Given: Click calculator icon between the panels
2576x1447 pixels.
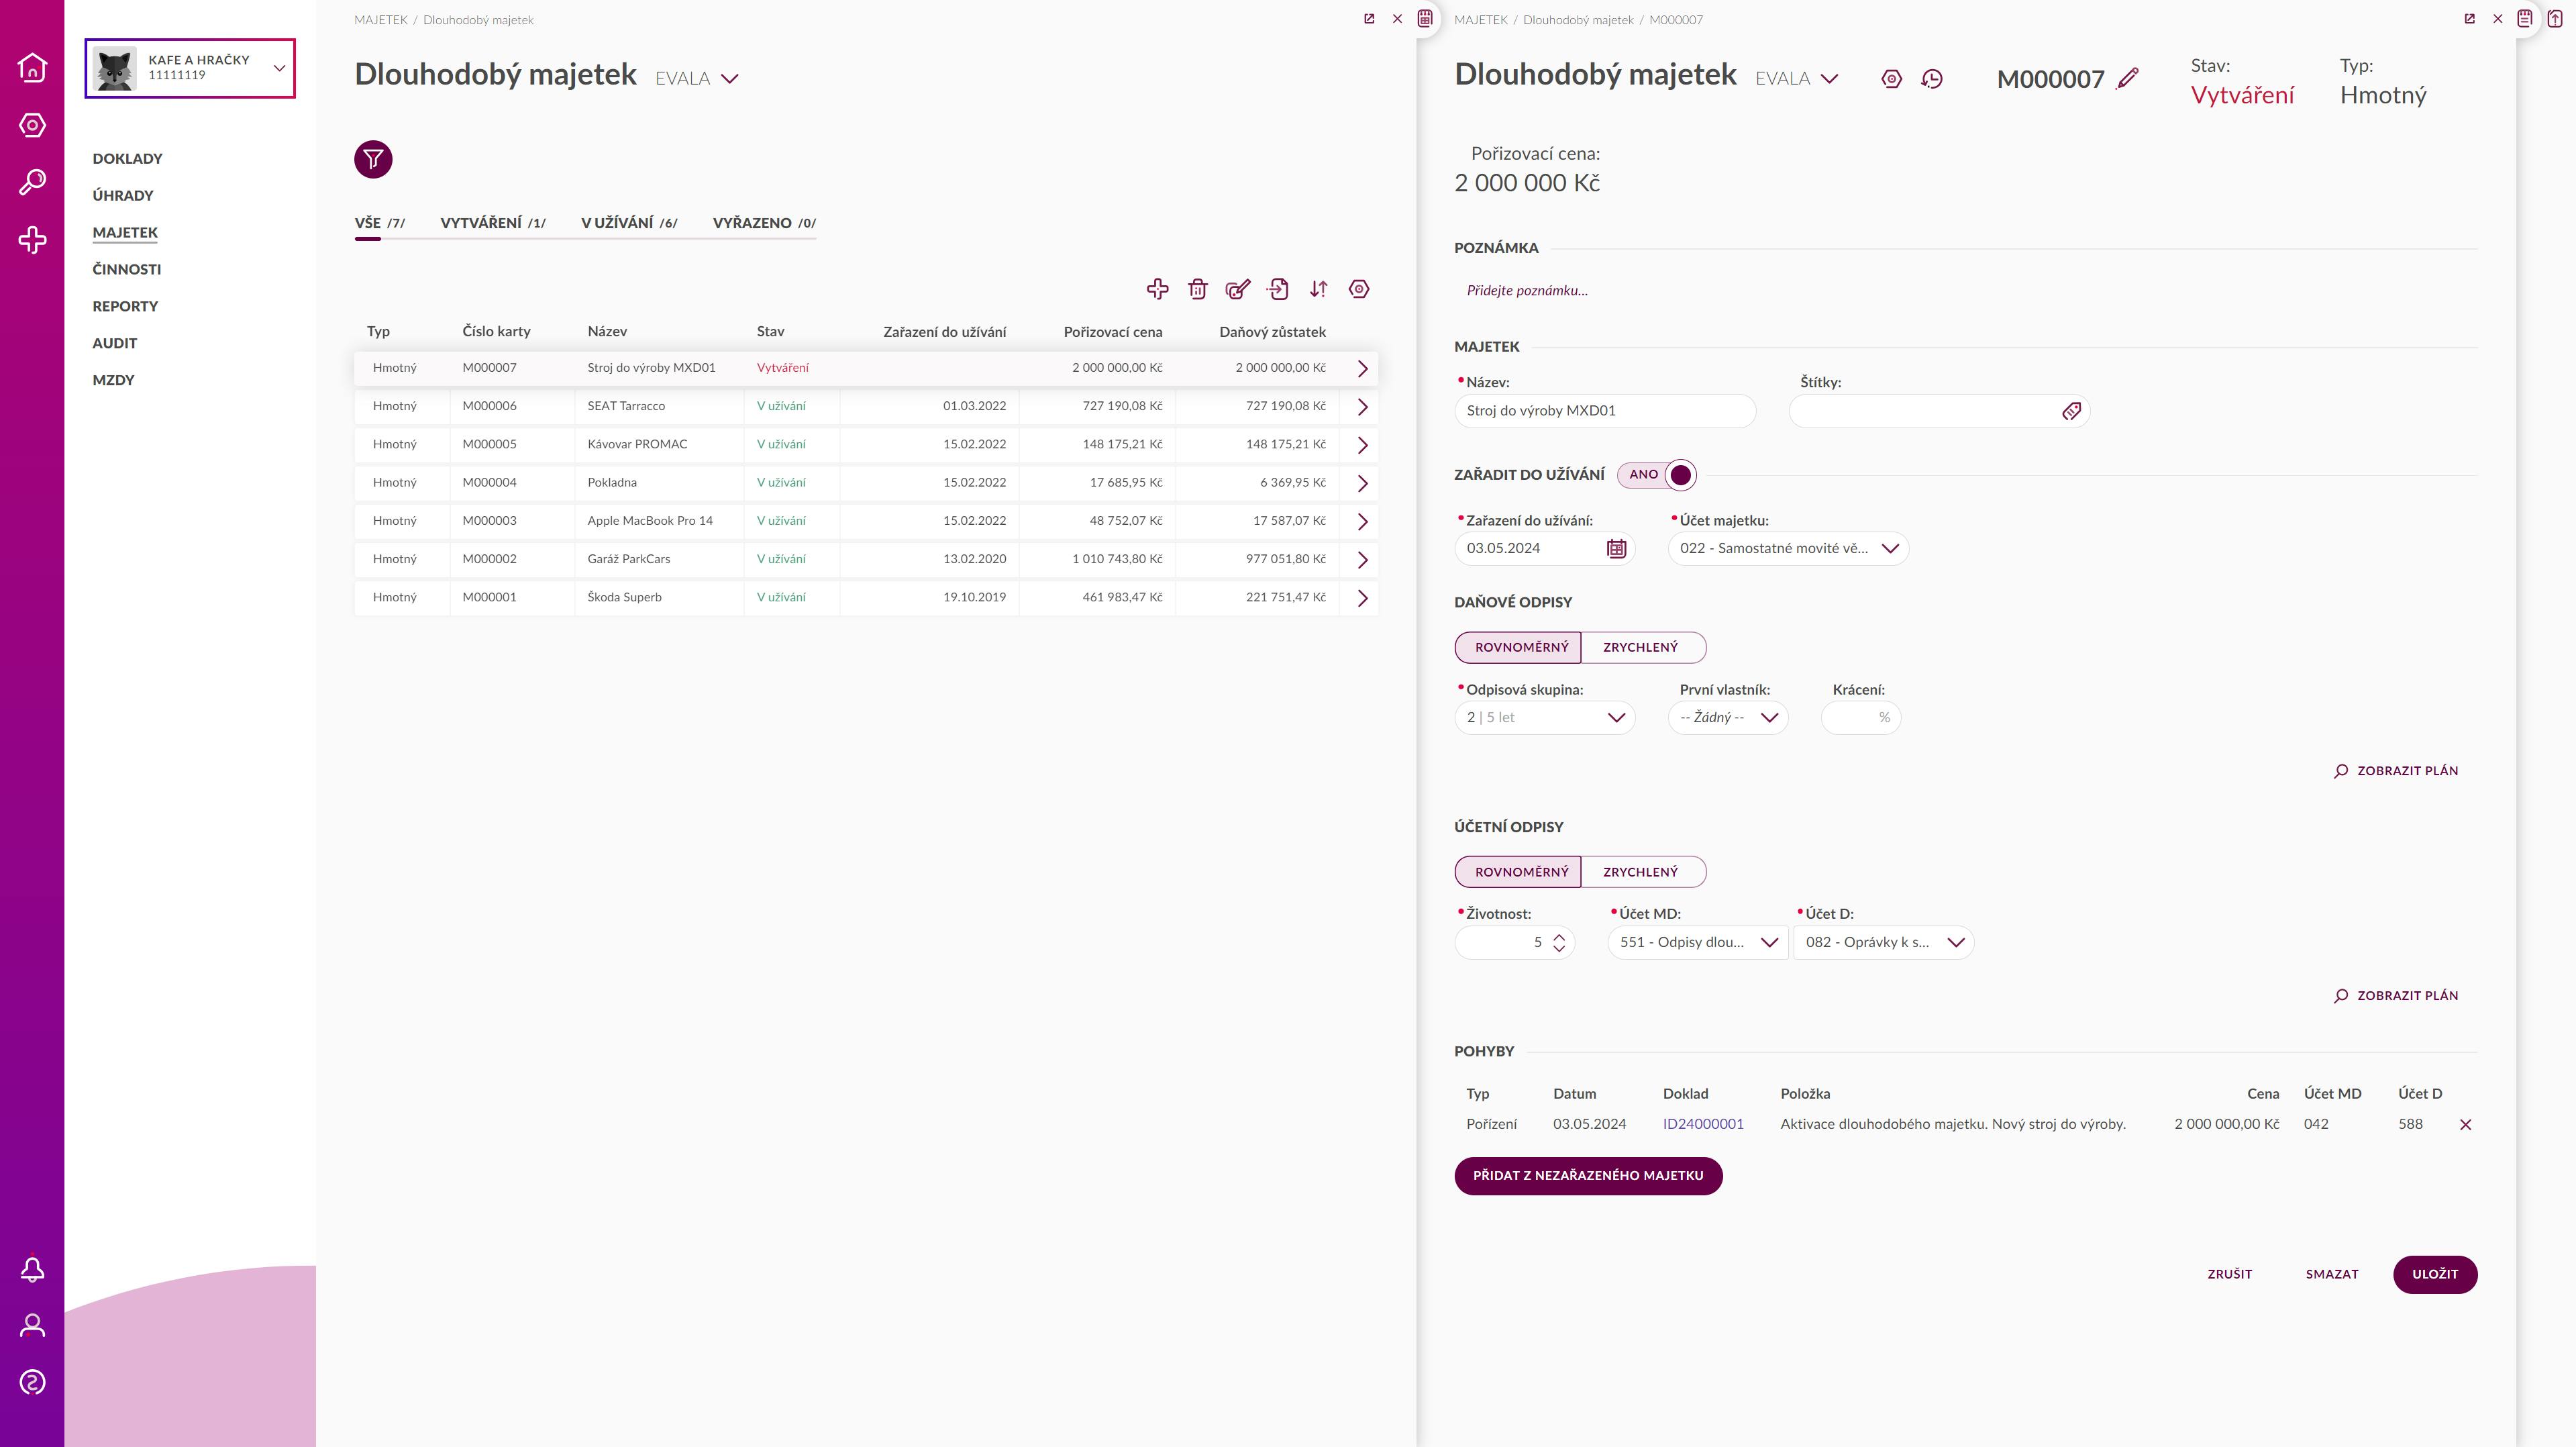Looking at the screenshot, I should tap(1425, 18).
